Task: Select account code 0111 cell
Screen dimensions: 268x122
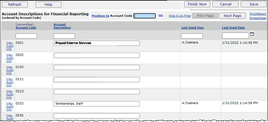Action: tap(20, 79)
